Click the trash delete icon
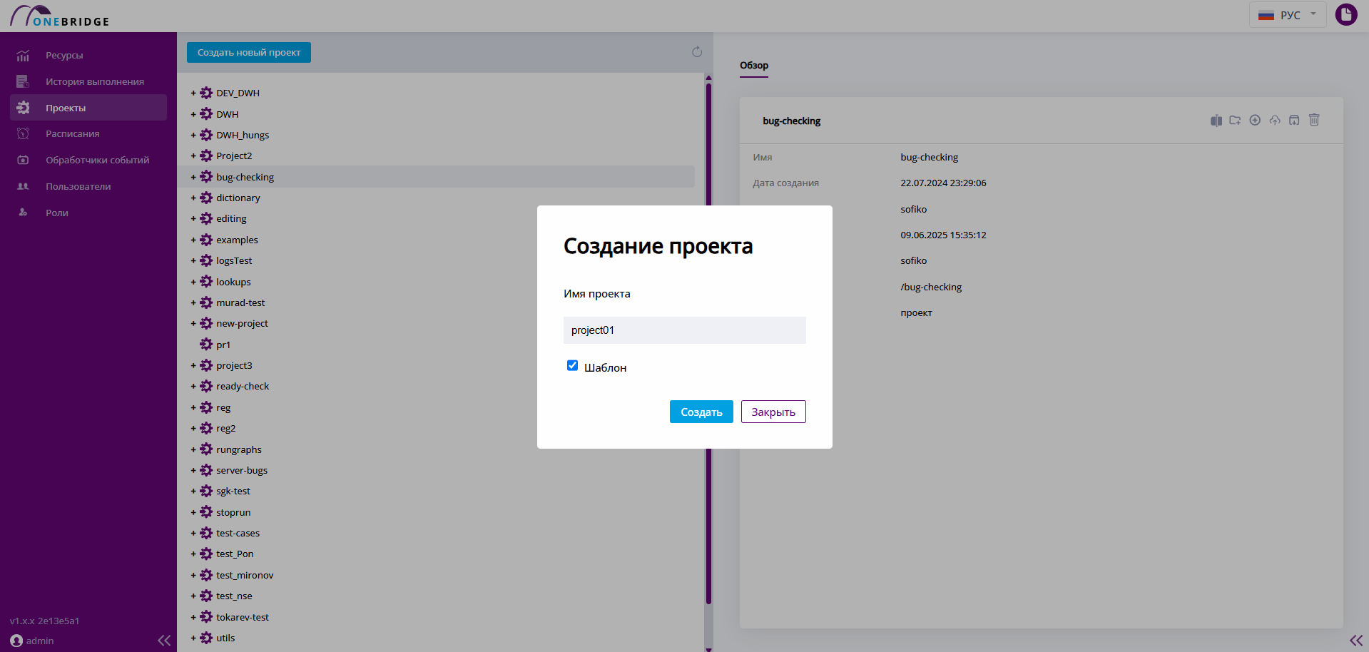1369x652 pixels. 1314,120
